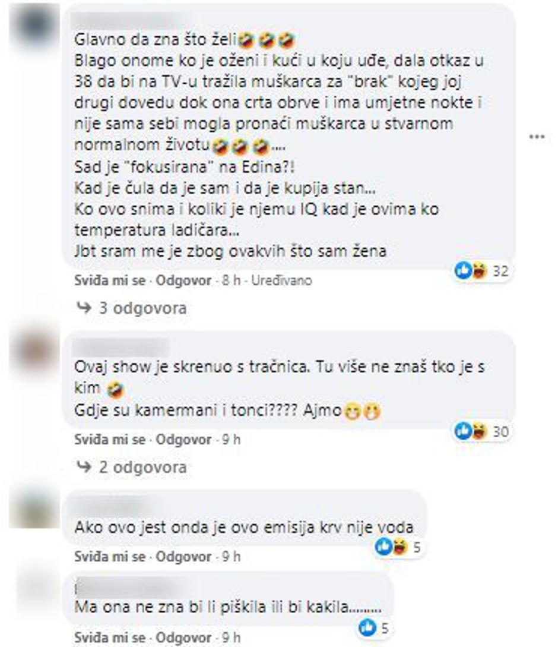Click the '8 h' timestamp of first comment
Viewport: 558px width, 647px height.
[232, 280]
